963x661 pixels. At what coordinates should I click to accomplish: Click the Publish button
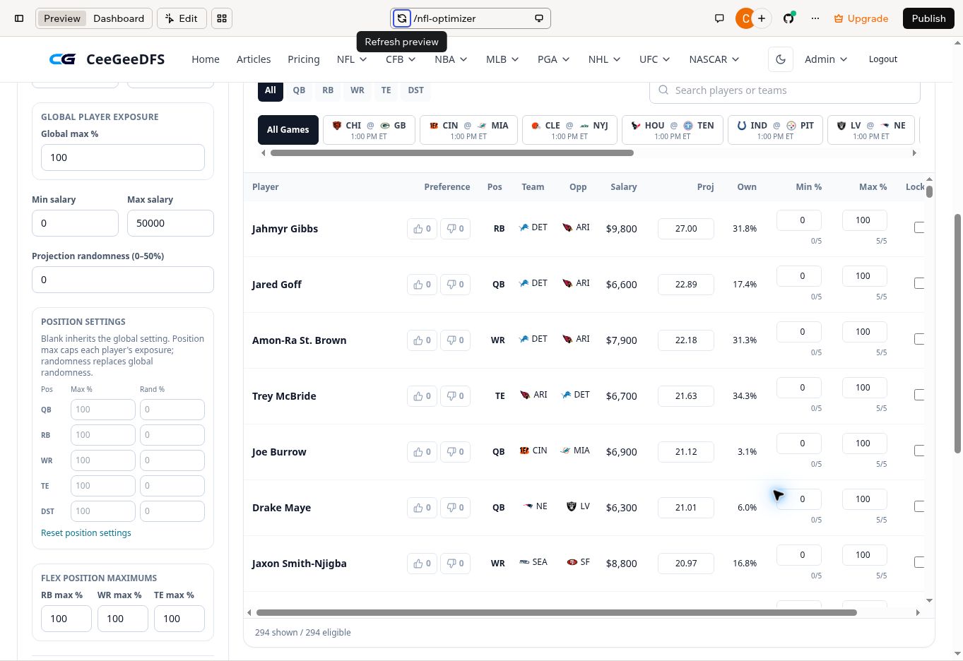tap(928, 18)
